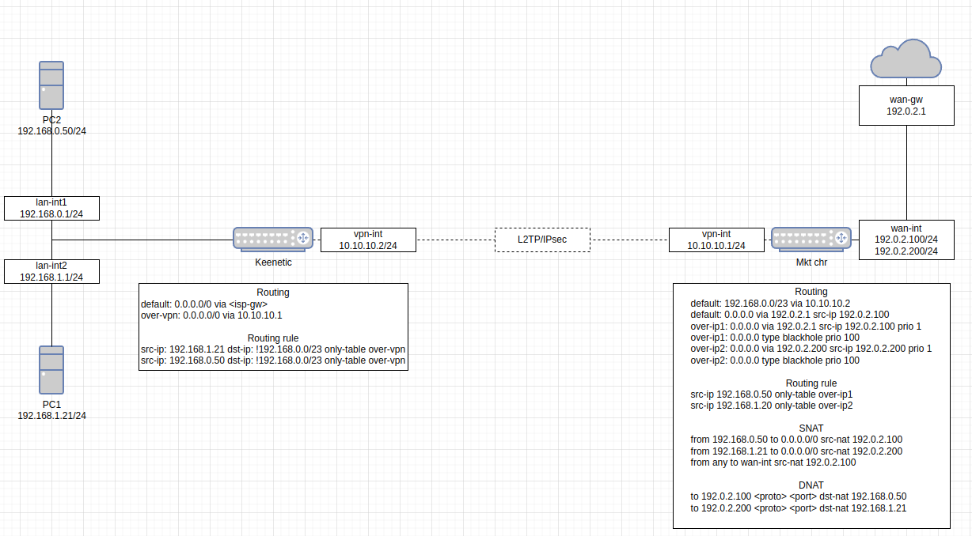Select the internet cloud icon
972x536 pixels.
[906, 58]
